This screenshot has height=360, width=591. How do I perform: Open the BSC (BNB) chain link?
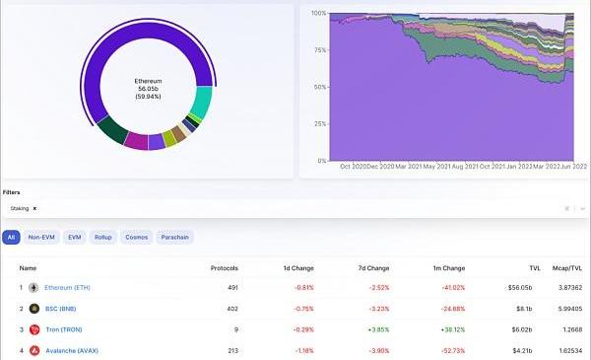coord(61,309)
